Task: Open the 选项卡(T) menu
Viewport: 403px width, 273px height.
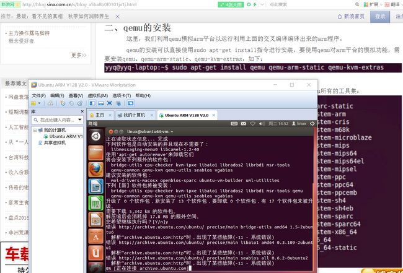Action: [122, 95]
